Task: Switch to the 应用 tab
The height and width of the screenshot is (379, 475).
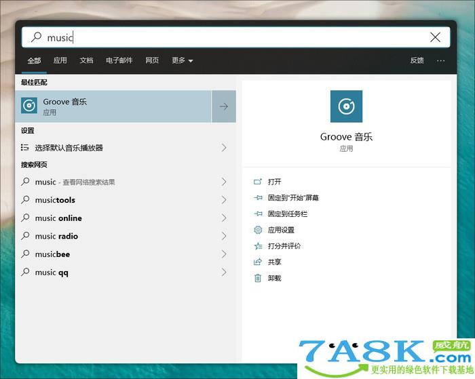Action: pyautogui.click(x=60, y=60)
